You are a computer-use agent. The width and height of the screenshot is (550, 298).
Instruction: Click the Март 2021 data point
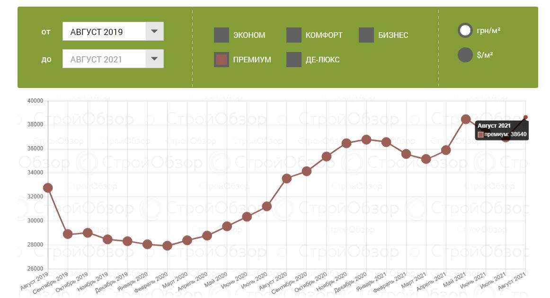pos(426,159)
